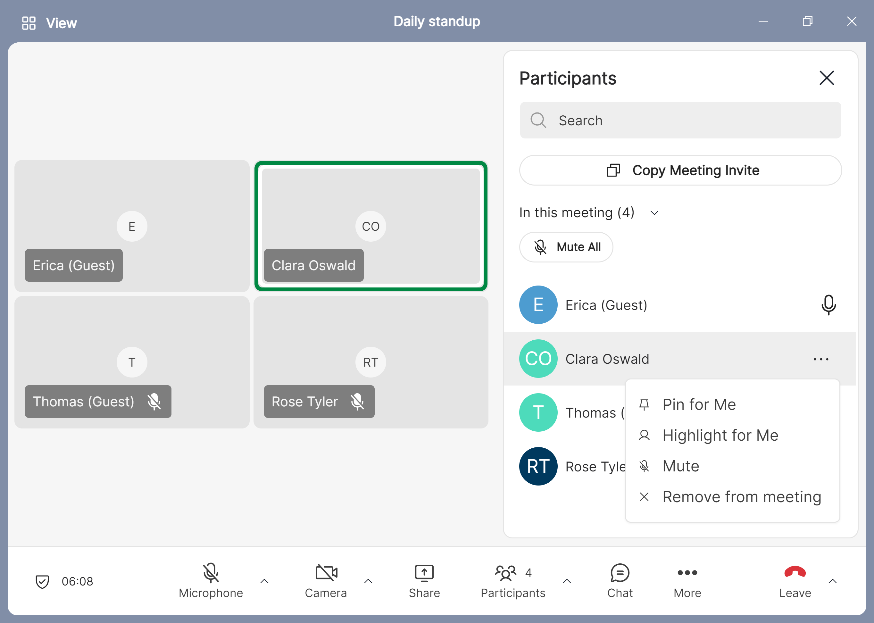The width and height of the screenshot is (874, 623).
Task: Open the Share screen icon
Action: tap(424, 573)
